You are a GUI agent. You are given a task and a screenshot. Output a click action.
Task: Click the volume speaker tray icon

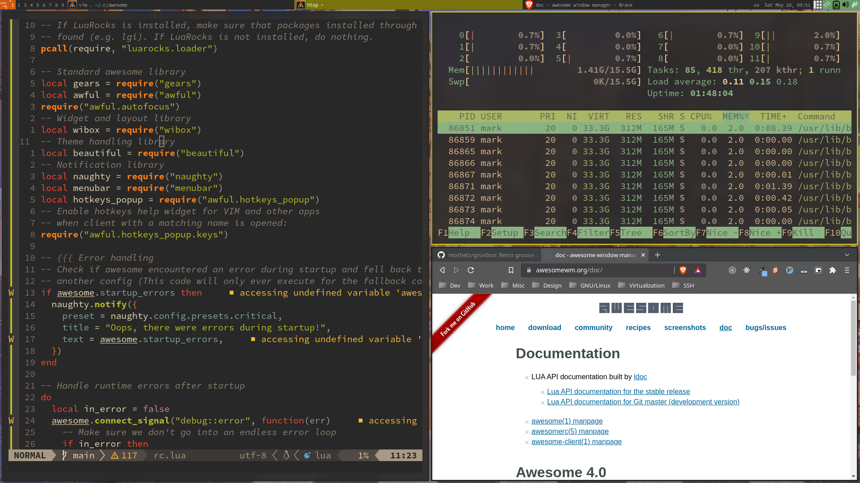[x=845, y=5]
